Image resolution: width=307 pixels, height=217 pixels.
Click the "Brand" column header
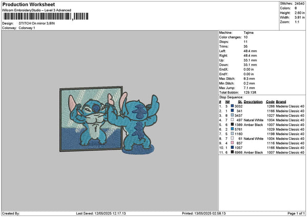pos(281,102)
